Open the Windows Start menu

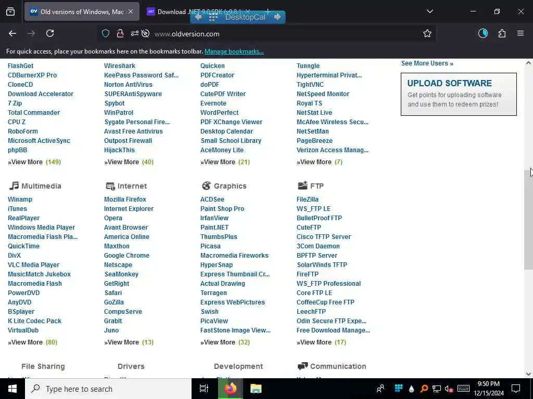[x=12, y=389]
